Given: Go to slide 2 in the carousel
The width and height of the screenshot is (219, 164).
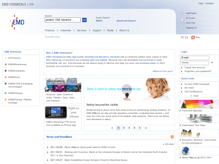Looking at the screenshot, I should point(124,128).
